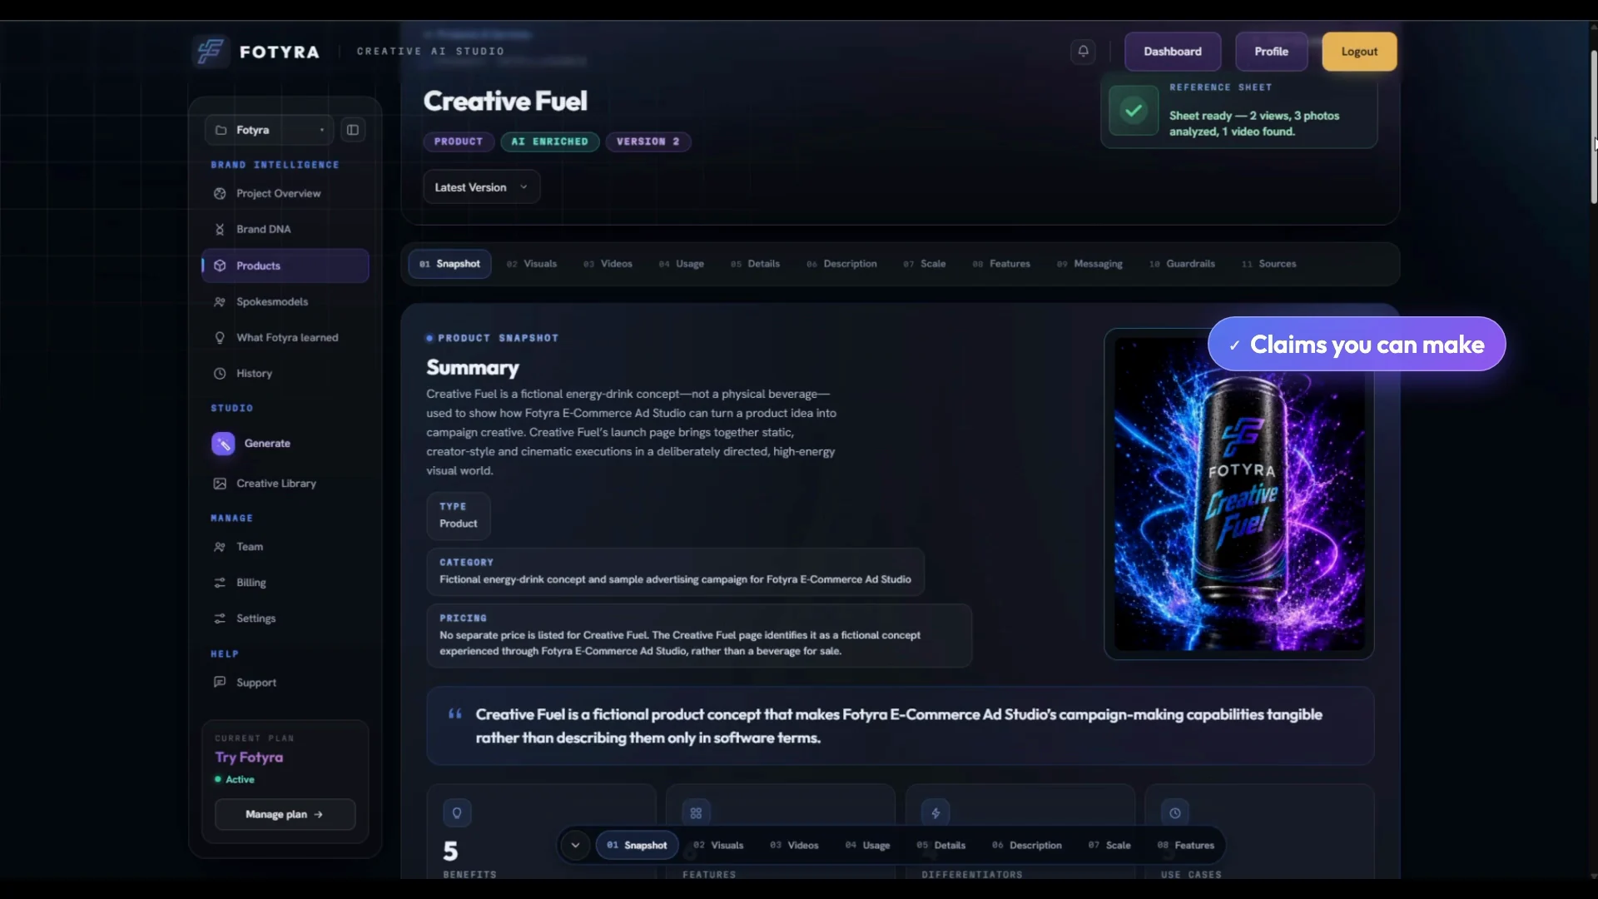Click the Creative Library image icon
The width and height of the screenshot is (1598, 899).
pyautogui.click(x=220, y=484)
